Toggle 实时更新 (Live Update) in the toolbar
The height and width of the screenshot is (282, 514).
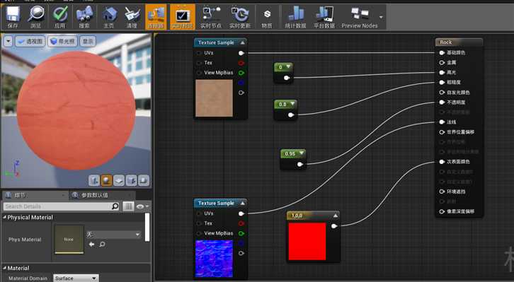(239, 17)
